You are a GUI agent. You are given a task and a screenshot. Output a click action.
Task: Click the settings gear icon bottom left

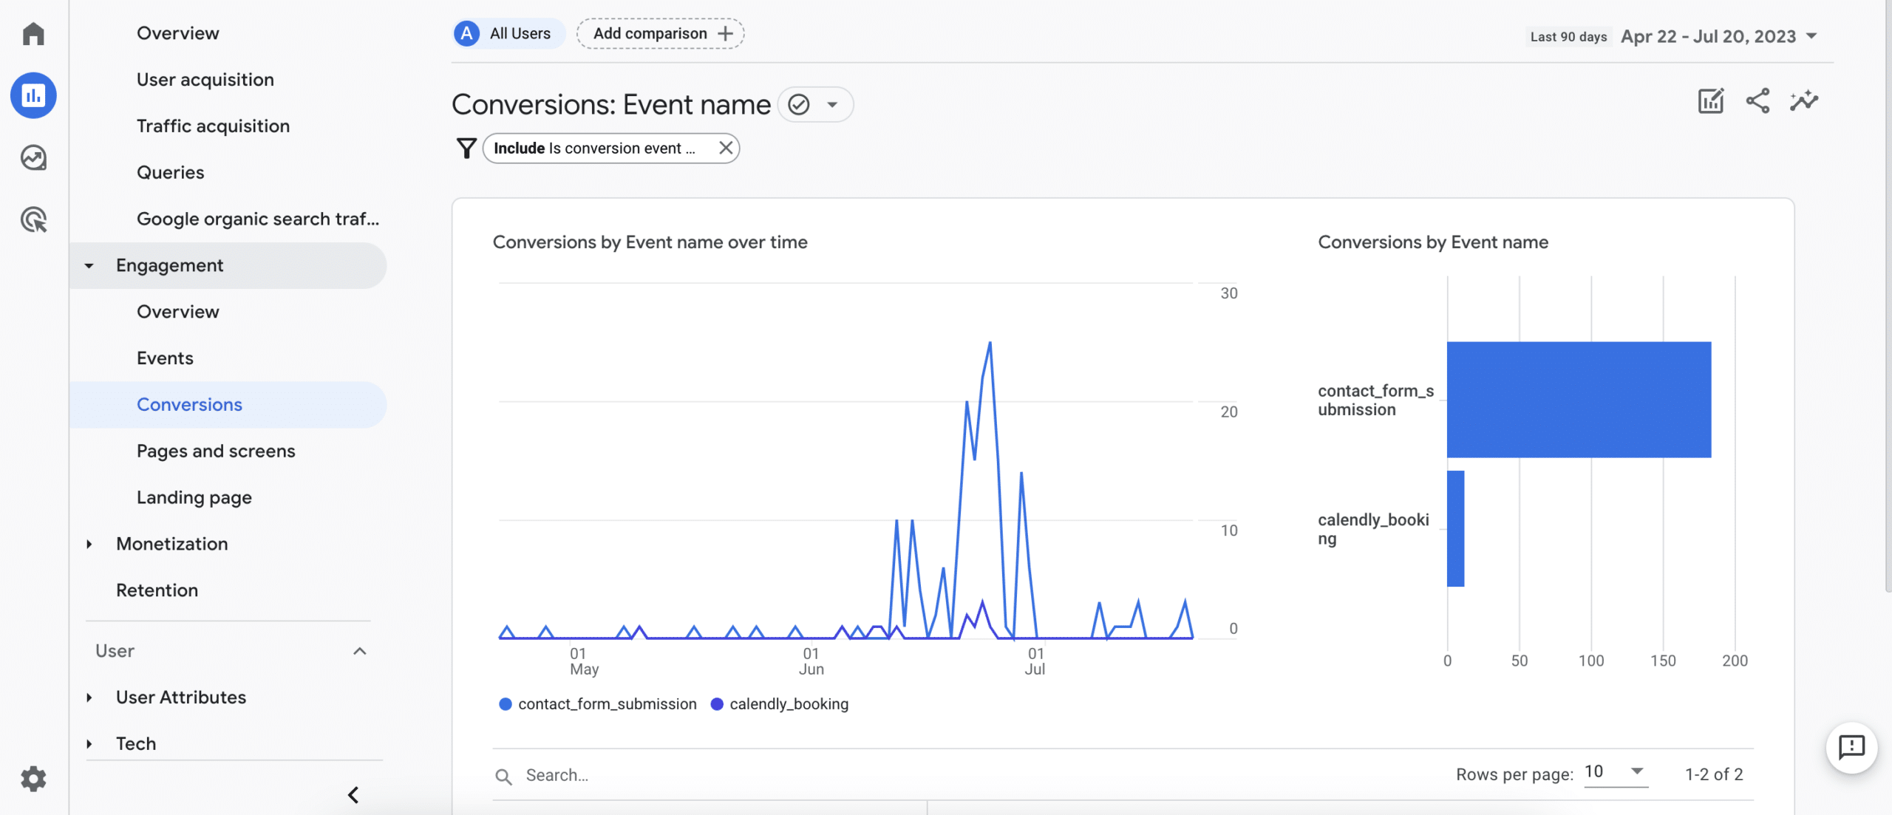[33, 779]
